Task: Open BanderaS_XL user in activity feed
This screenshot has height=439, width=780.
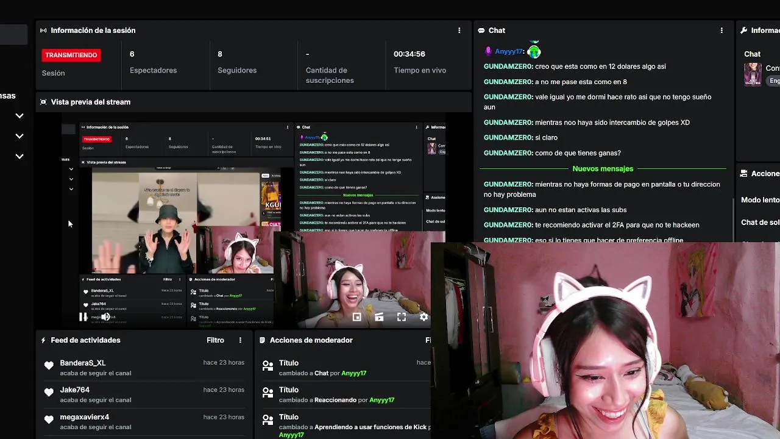Action: pos(83,363)
